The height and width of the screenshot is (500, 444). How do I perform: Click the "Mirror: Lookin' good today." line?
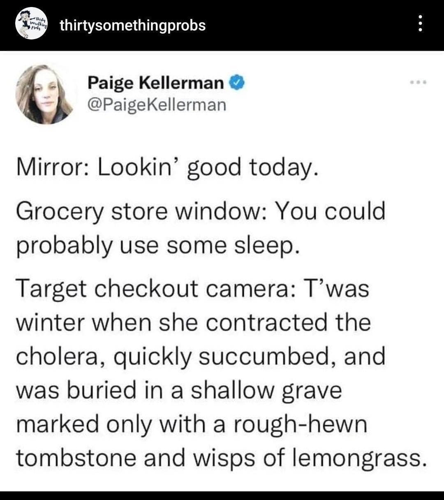167,168
